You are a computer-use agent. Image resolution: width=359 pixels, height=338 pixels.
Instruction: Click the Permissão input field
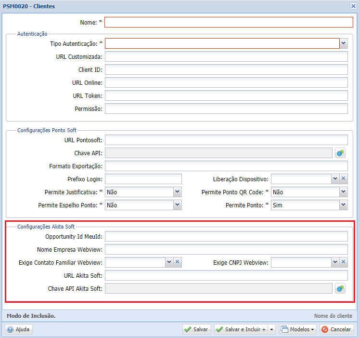coord(226,108)
